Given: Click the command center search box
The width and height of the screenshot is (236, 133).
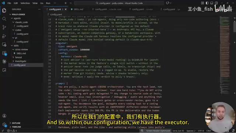Looking at the screenshot, I should 119,3.
